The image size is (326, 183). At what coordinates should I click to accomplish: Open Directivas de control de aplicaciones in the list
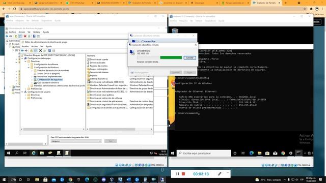[x=106, y=101]
